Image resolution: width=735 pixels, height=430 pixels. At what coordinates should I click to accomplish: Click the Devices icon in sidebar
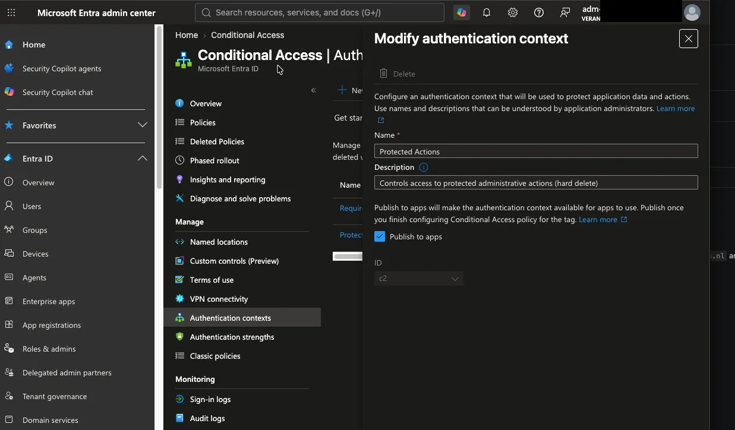click(9, 254)
